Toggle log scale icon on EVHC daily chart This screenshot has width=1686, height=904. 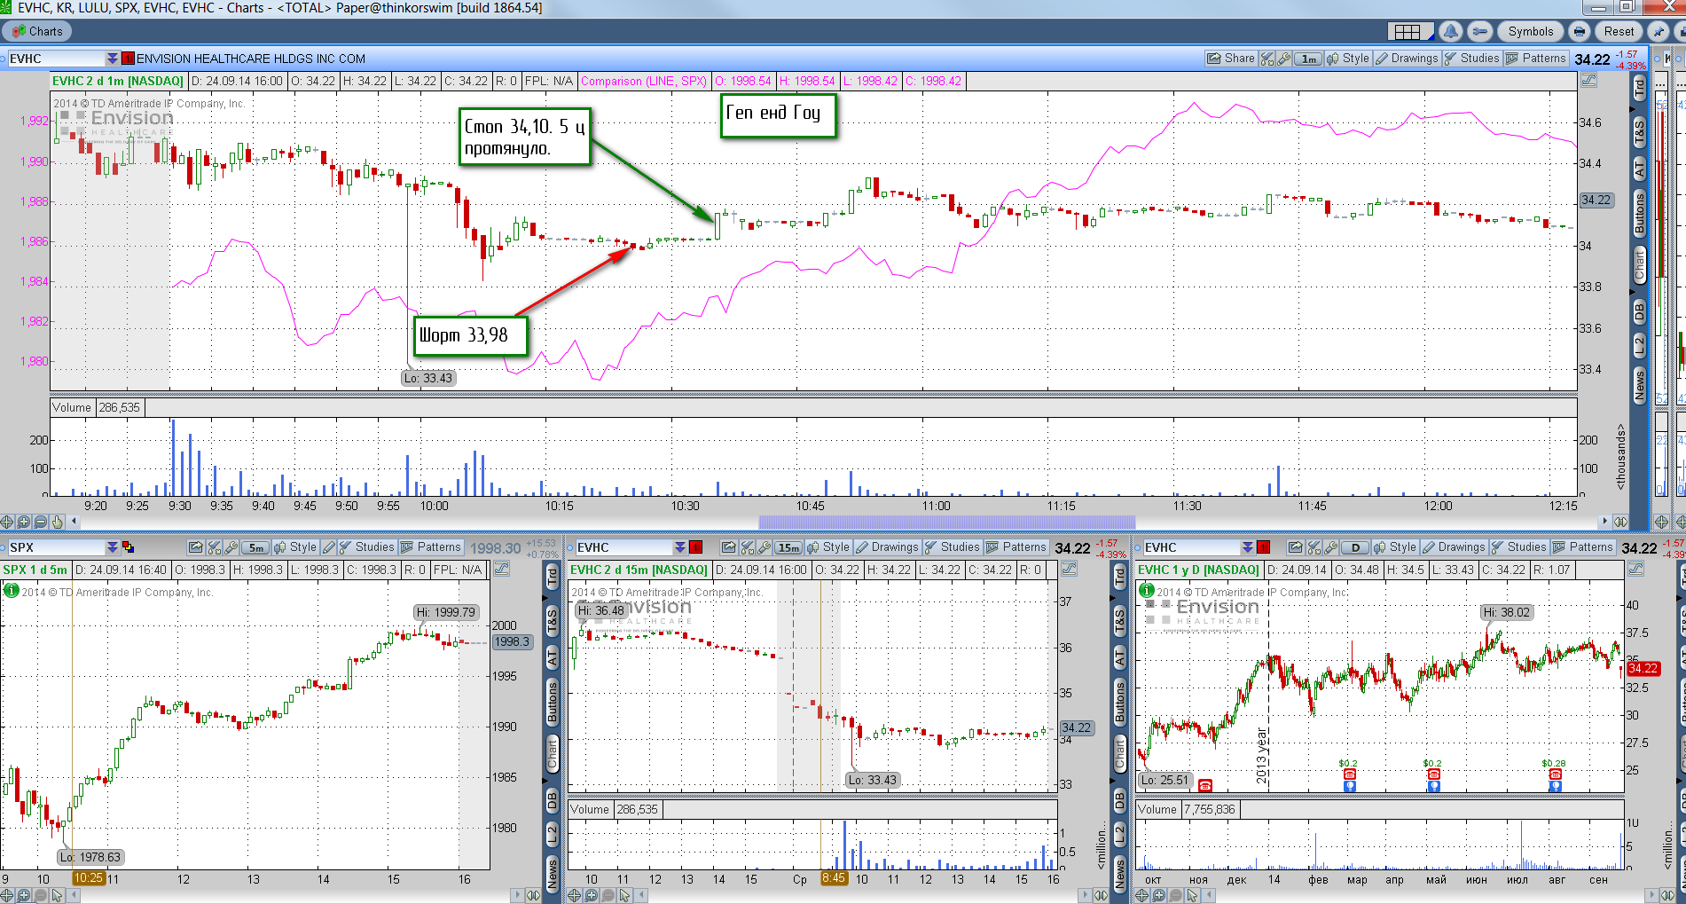(1636, 570)
